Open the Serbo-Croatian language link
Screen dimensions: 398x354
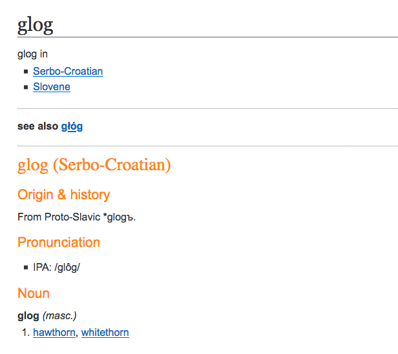point(68,71)
